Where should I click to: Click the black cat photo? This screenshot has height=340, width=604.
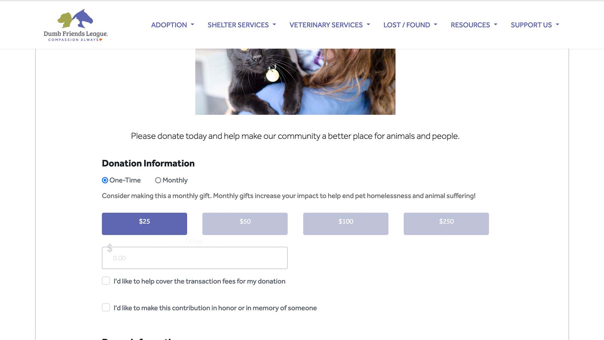tap(295, 82)
